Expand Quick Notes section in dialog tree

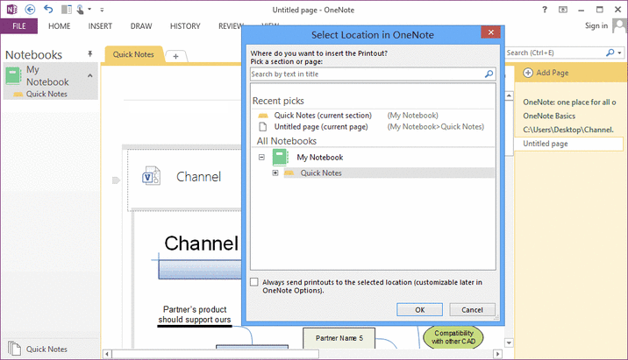point(275,173)
